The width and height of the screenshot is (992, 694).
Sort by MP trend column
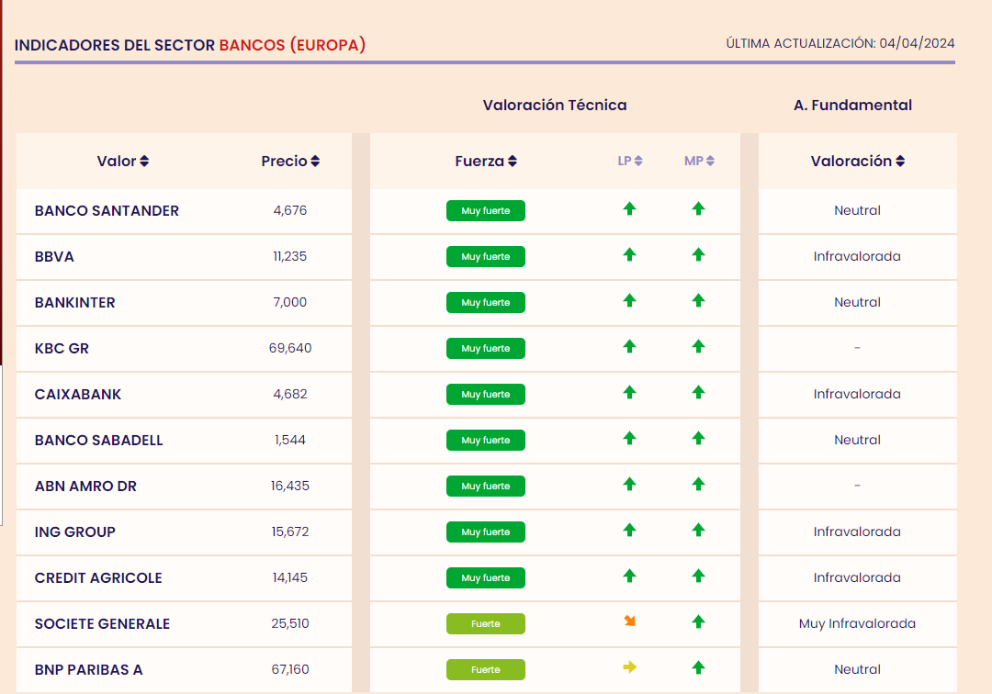point(710,162)
